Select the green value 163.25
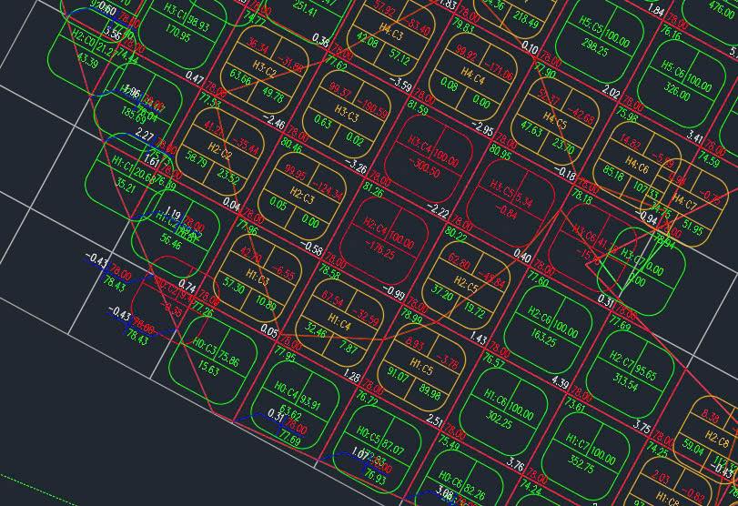 [544, 339]
